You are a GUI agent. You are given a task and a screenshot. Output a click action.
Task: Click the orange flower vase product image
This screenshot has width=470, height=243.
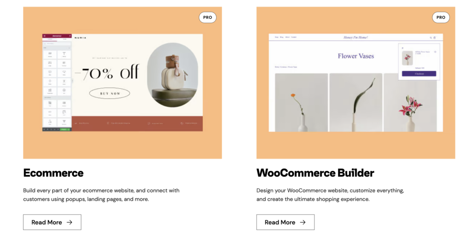tap(301, 102)
